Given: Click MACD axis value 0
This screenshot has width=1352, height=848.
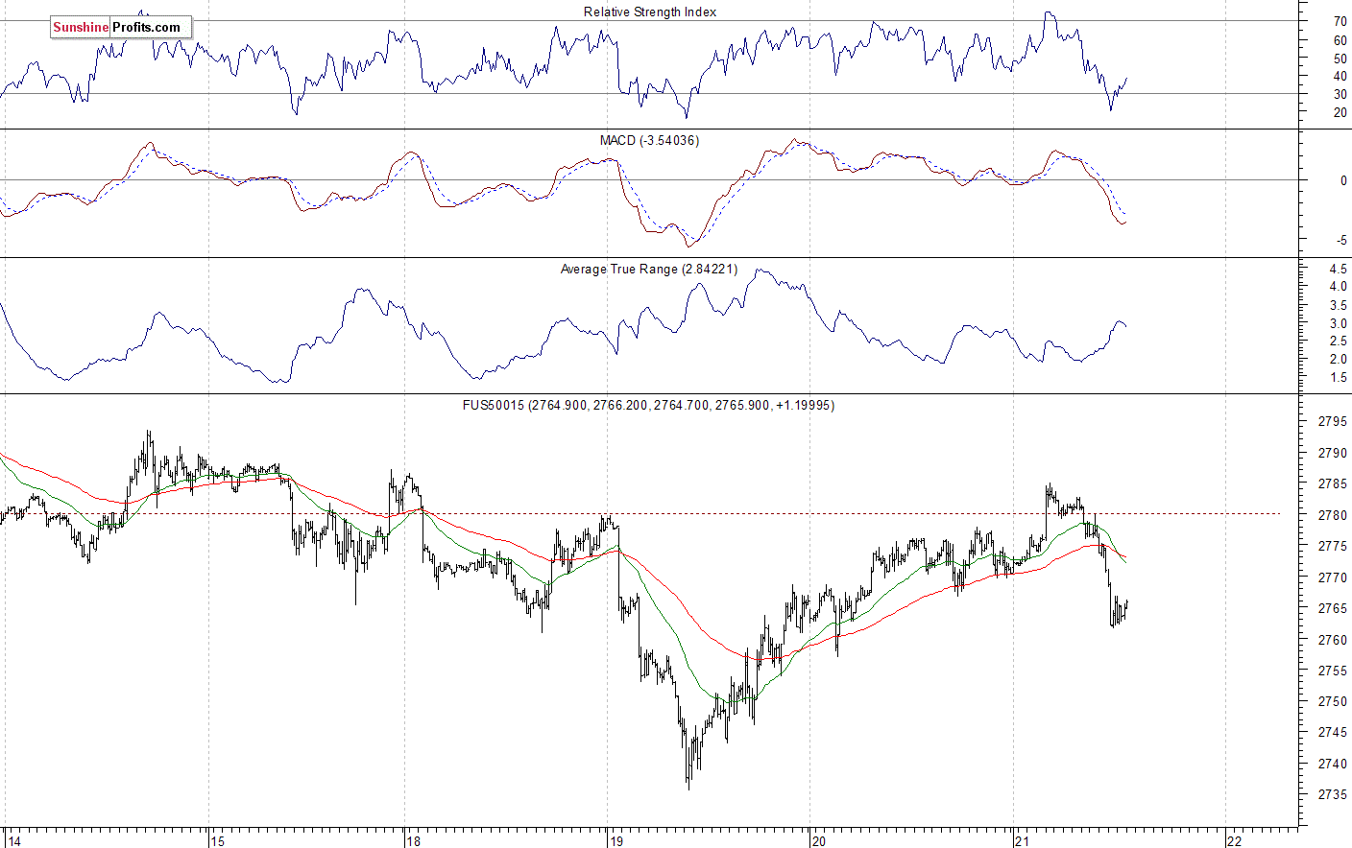Looking at the screenshot, I should 1343,180.
